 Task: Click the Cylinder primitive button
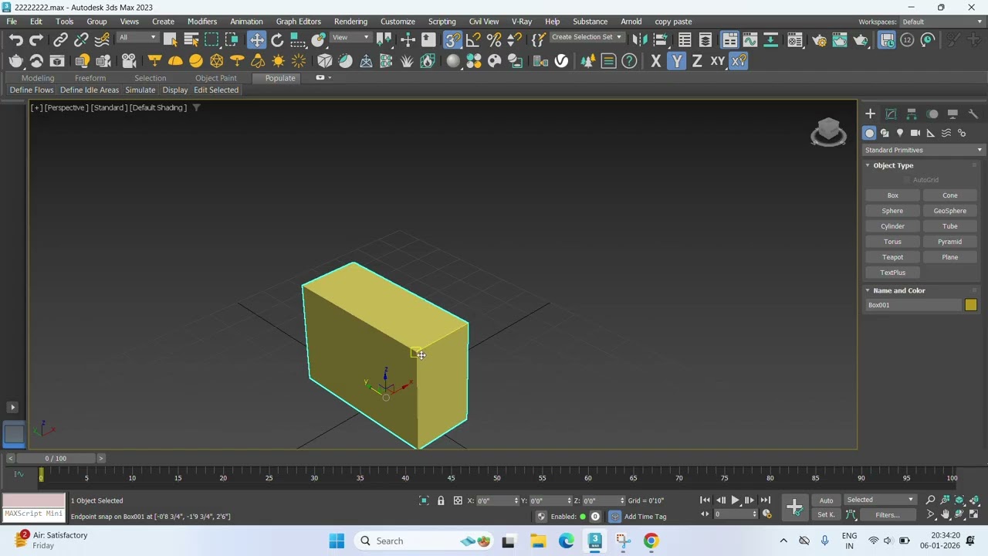[893, 226]
